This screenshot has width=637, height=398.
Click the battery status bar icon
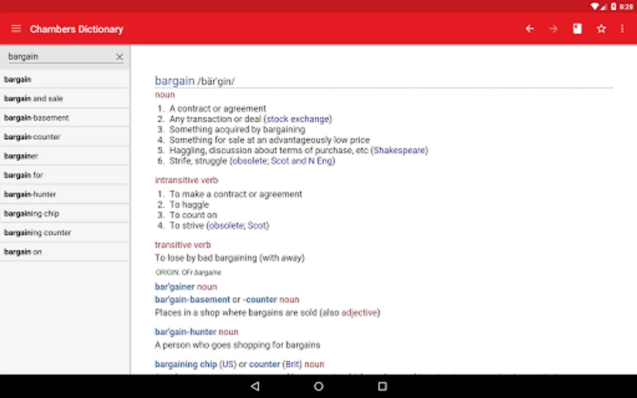[614, 6]
